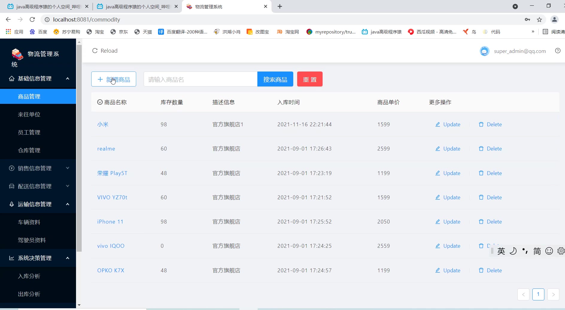
Task: Expand the 配送信息管理 sidebar menu
Action: [38, 186]
